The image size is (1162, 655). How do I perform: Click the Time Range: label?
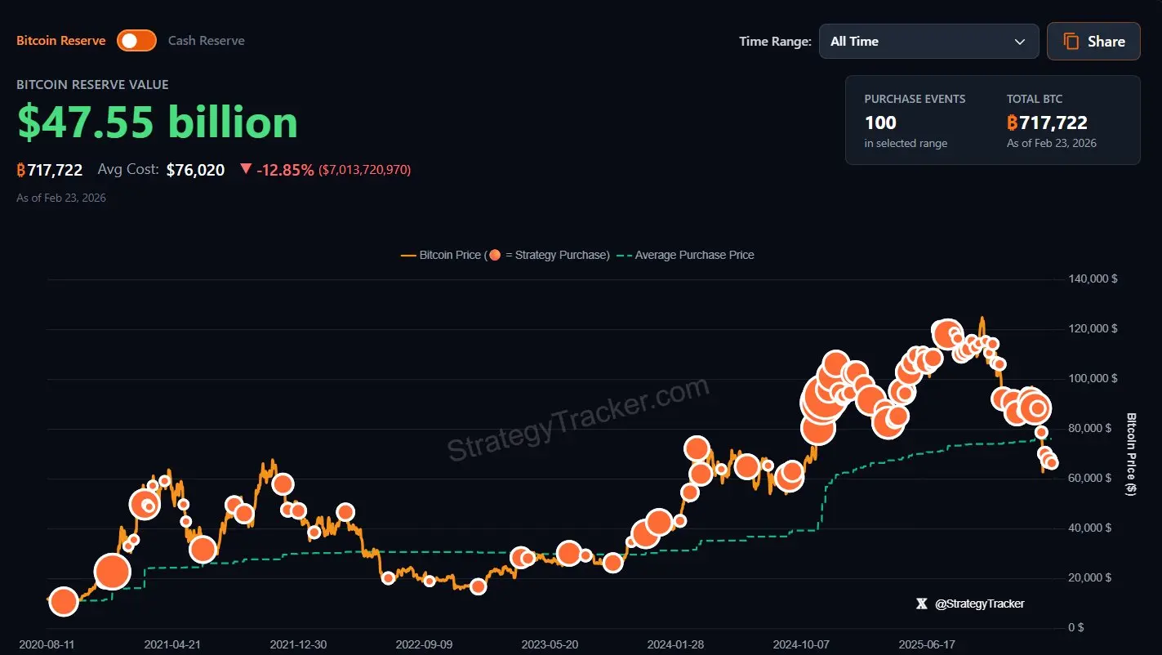tap(775, 42)
